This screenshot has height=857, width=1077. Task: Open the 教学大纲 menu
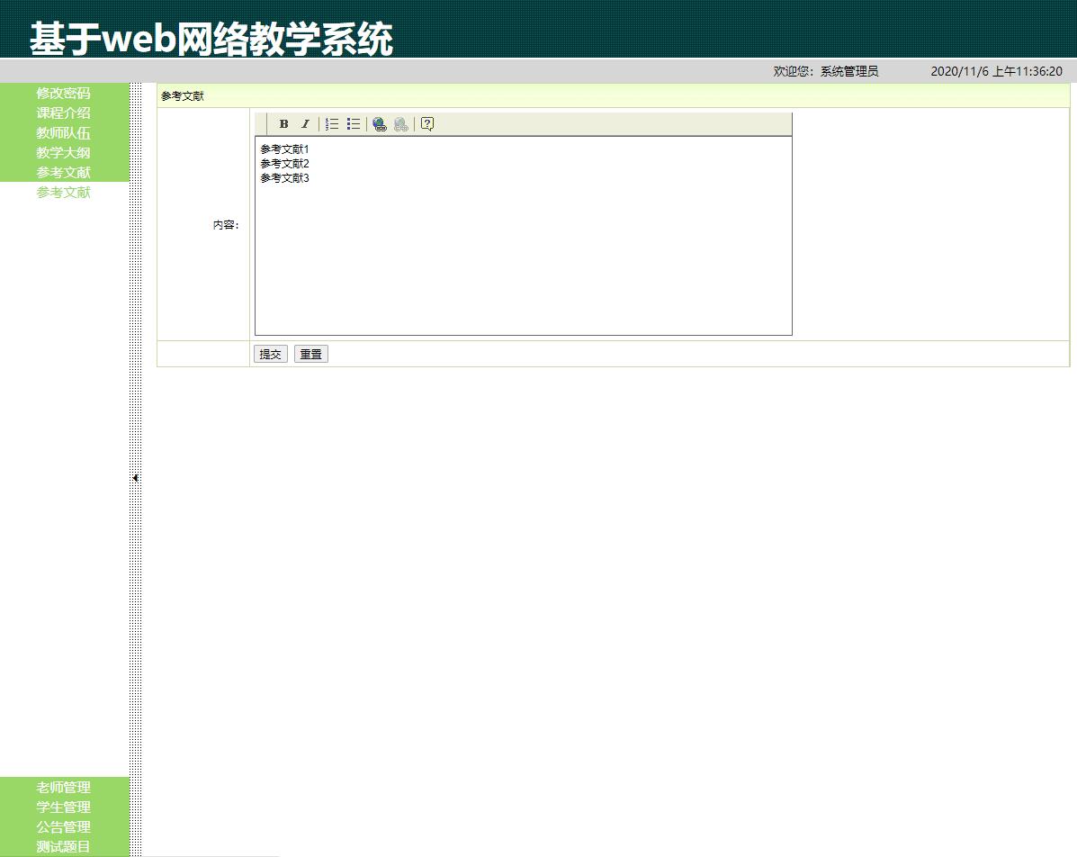click(x=64, y=152)
